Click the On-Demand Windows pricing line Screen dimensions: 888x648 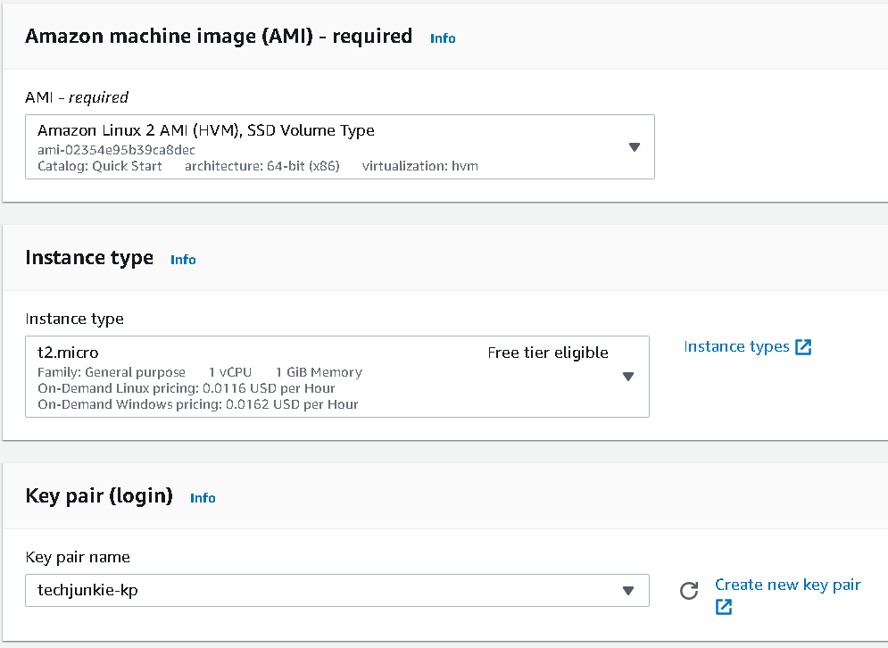197,404
